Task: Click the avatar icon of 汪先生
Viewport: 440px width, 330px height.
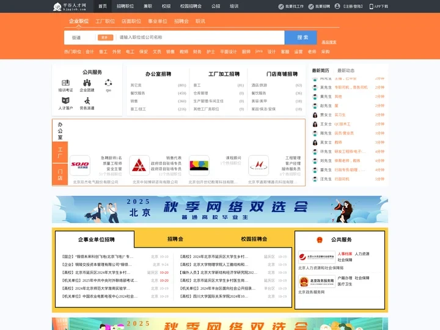Action: point(315,179)
